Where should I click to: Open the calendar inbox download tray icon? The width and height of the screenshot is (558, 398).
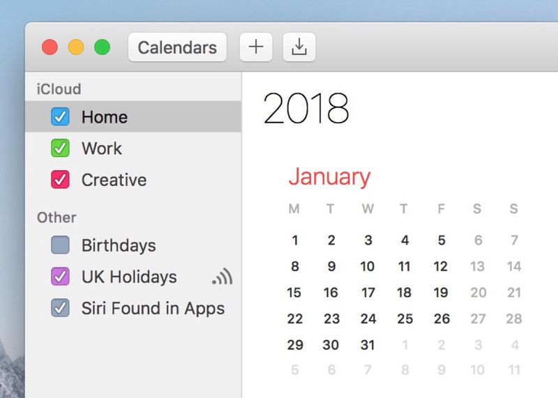coord(299,47)
